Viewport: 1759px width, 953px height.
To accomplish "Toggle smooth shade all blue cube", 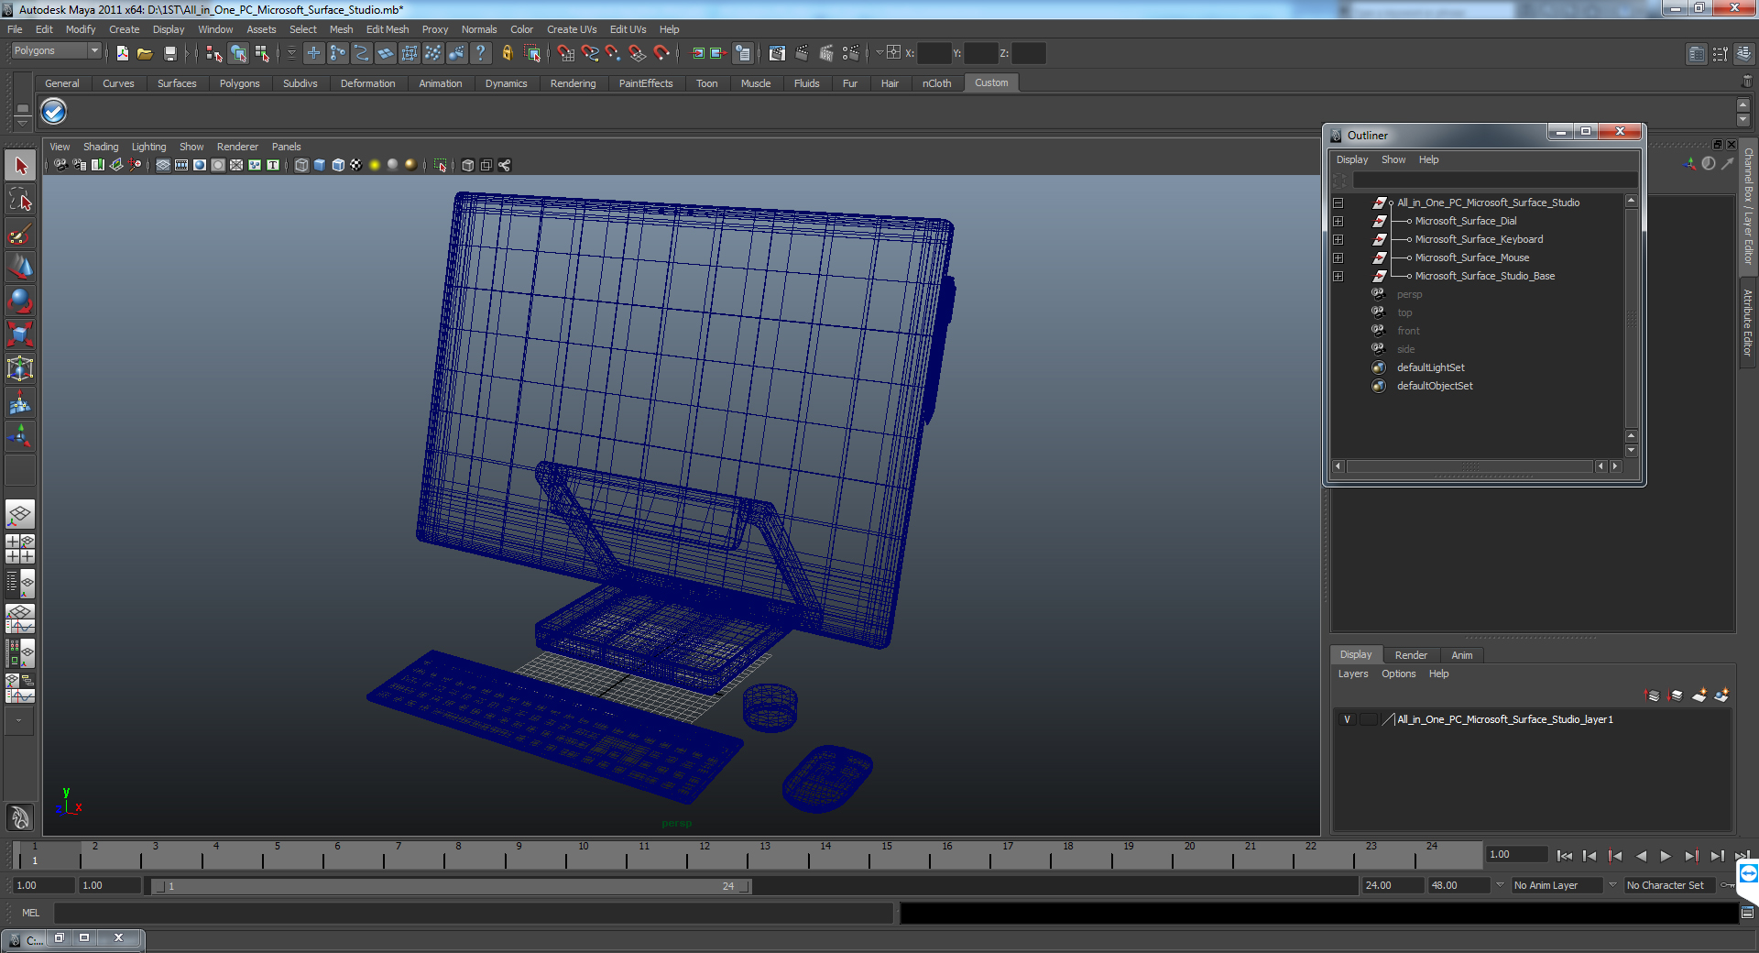I will click(320, 165).
